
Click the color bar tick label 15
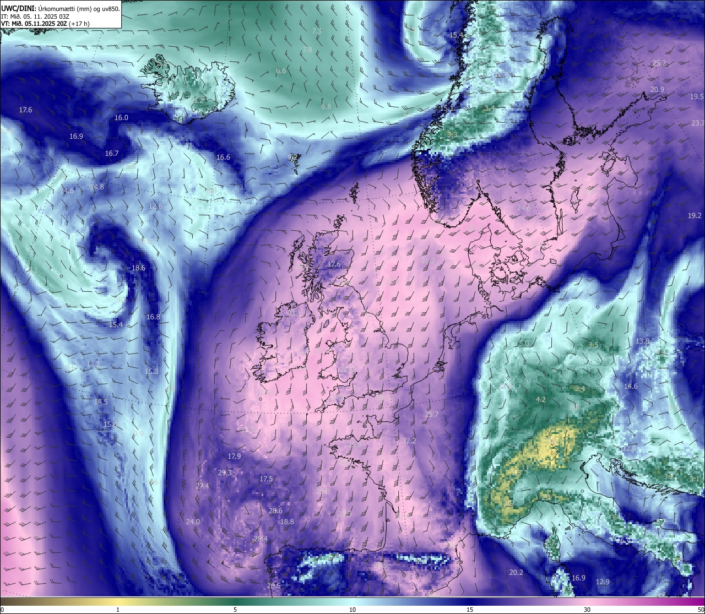[x=470, y=610]
